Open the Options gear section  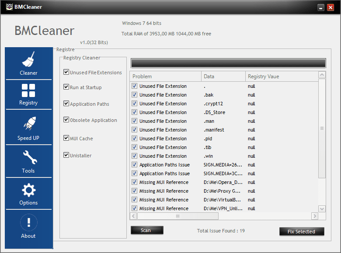(28, 194)
